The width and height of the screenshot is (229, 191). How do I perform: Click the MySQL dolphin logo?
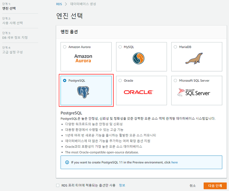139,58
